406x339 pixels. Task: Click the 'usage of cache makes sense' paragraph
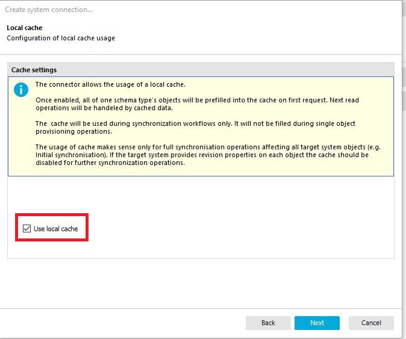click(208, 155)
